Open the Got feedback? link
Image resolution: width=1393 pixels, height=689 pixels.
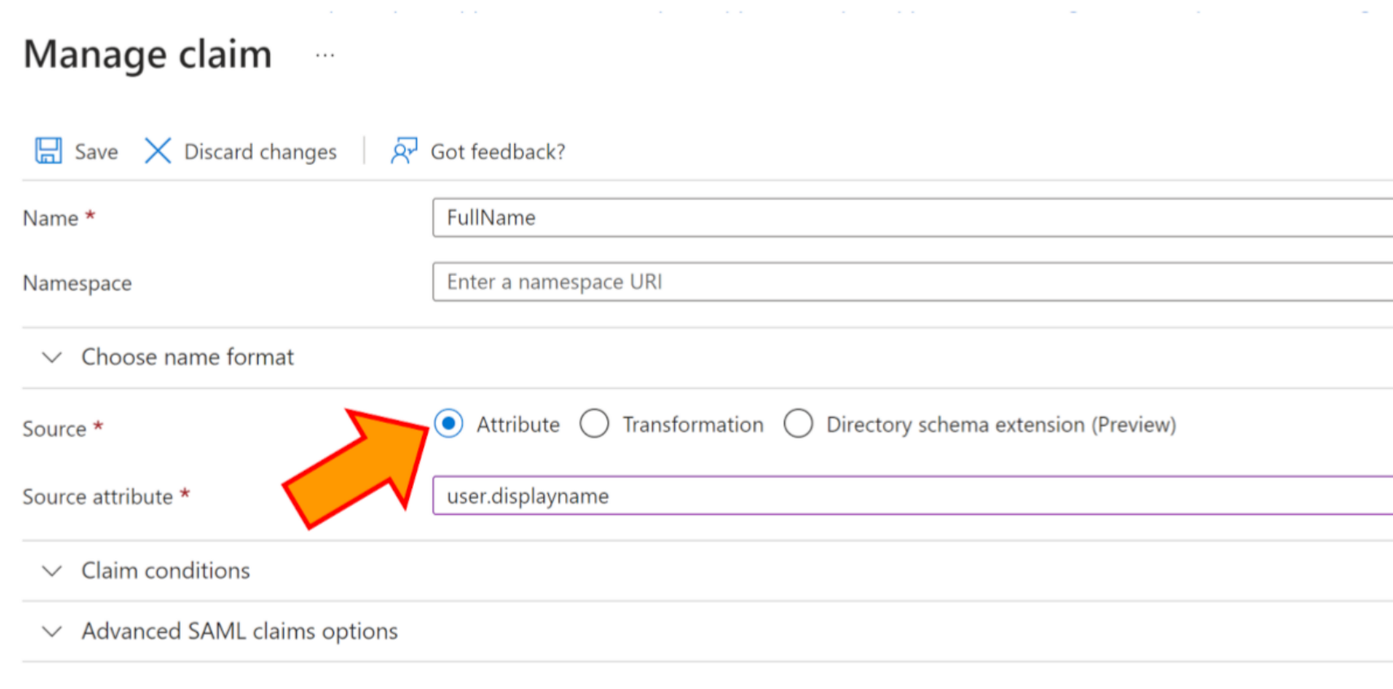click(498, 152)
